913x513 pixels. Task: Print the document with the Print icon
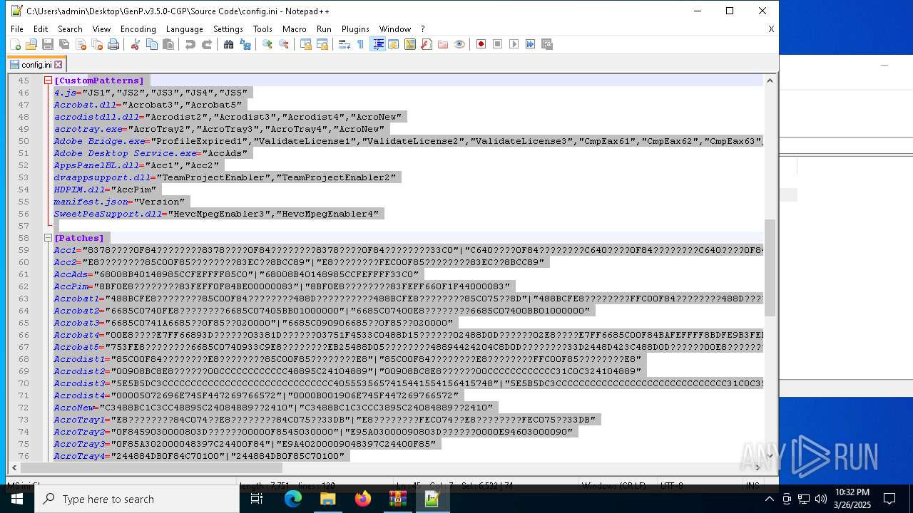point(113,44)
